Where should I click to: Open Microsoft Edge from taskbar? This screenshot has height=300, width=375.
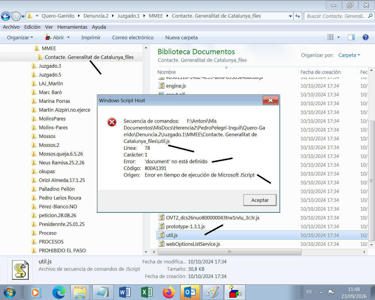59,292
